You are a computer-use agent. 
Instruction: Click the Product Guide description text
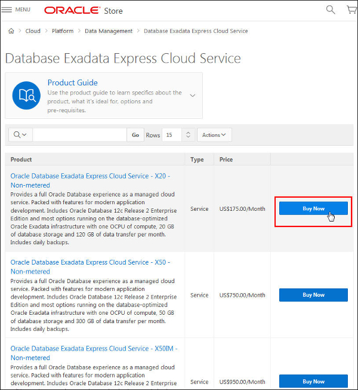click(x=115, y=102)
